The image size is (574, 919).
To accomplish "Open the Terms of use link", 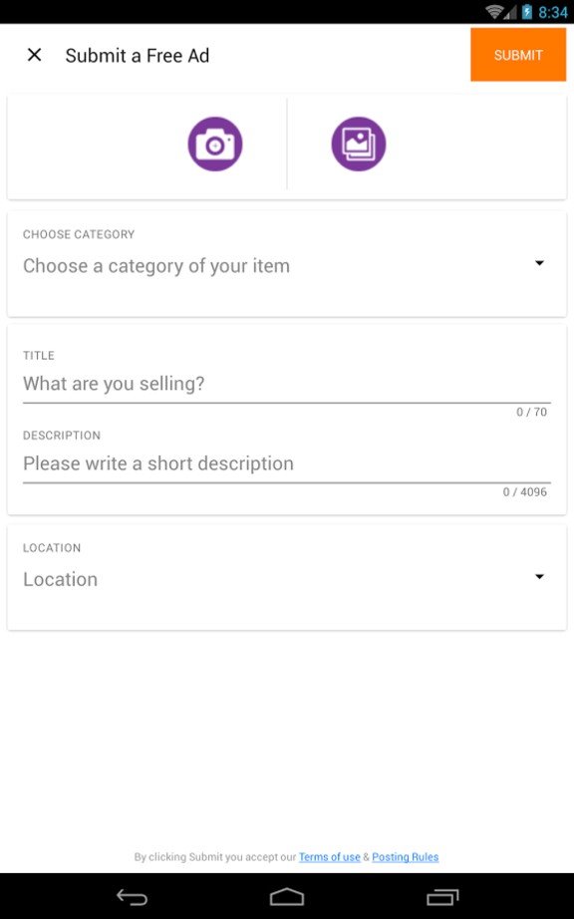I will (329, 856).
